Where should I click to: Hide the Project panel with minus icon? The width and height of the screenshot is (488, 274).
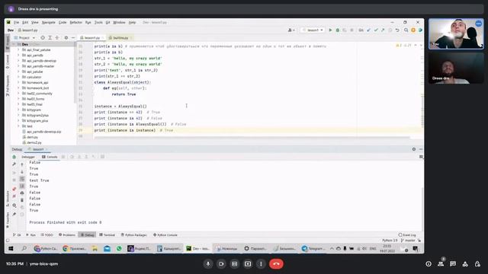tap(73, 37)
